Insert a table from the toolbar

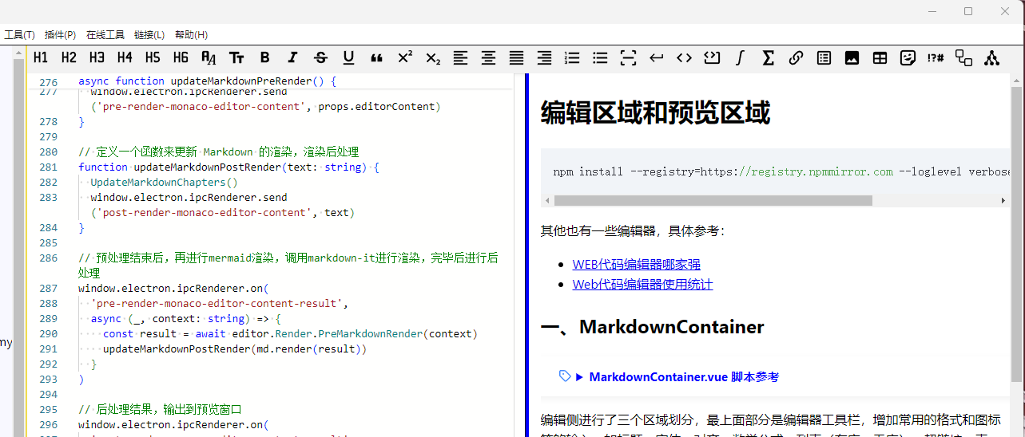tap(880, 57)
